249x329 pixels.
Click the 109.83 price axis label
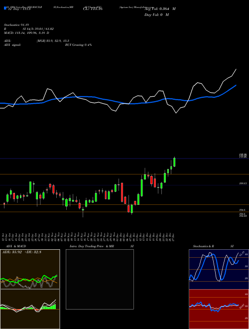243,183
